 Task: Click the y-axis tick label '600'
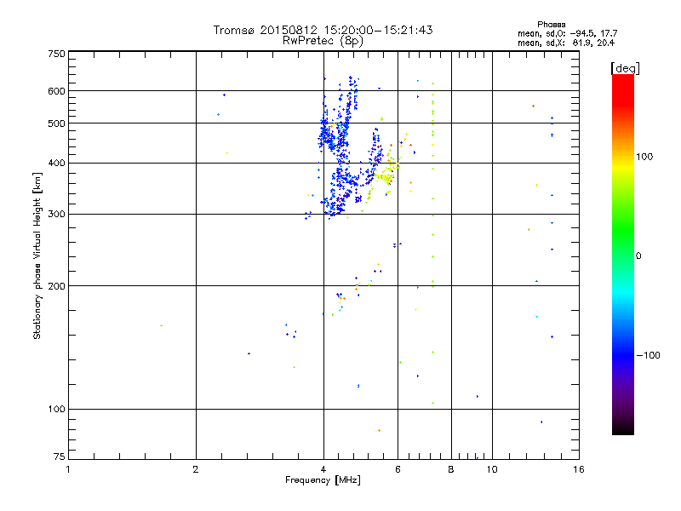[x=56, y=91]
